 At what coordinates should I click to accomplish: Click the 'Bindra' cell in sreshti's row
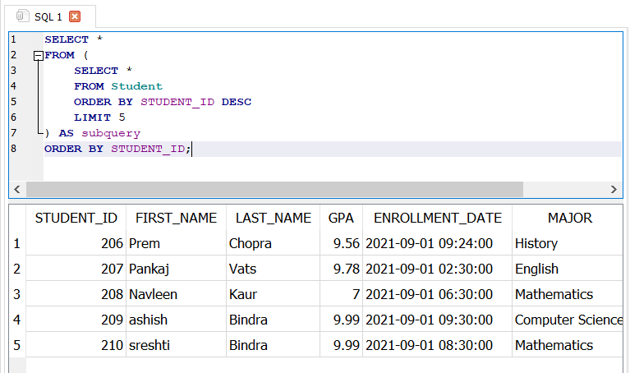point(274,345)
